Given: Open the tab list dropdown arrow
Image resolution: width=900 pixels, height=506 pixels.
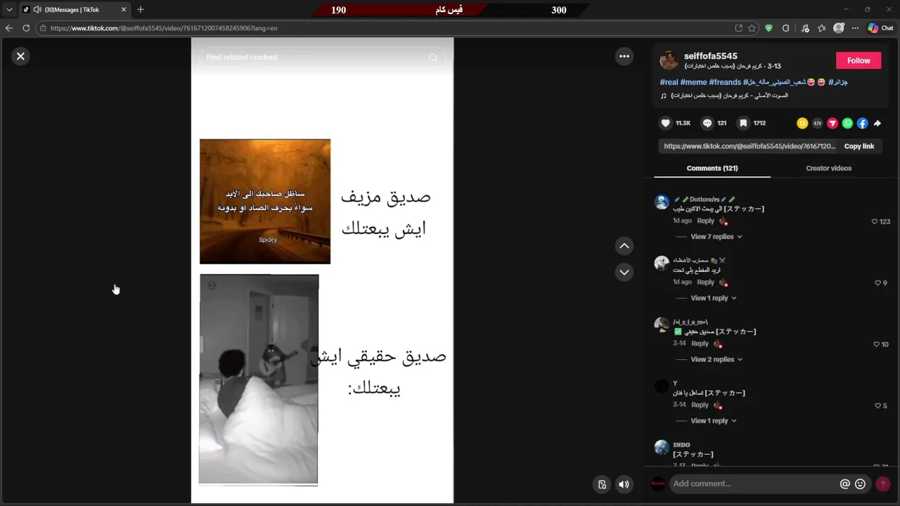Looking at the screenshot, I should pyautogui.click(x=9, y=10).
